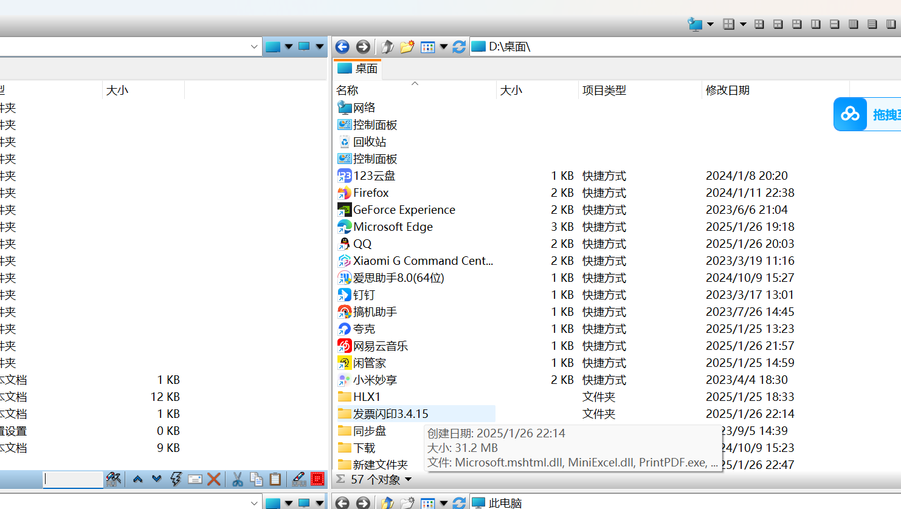The width and height of the screenshot is (901, 509).
Task: Select the 网络 item
Action: (357, 108)
